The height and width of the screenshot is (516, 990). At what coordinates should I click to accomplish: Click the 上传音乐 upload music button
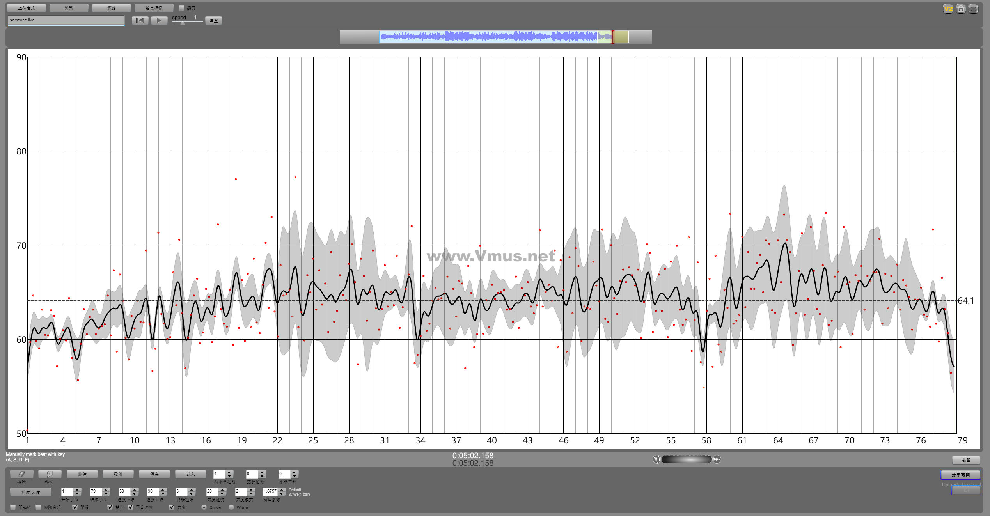point(27,8)
